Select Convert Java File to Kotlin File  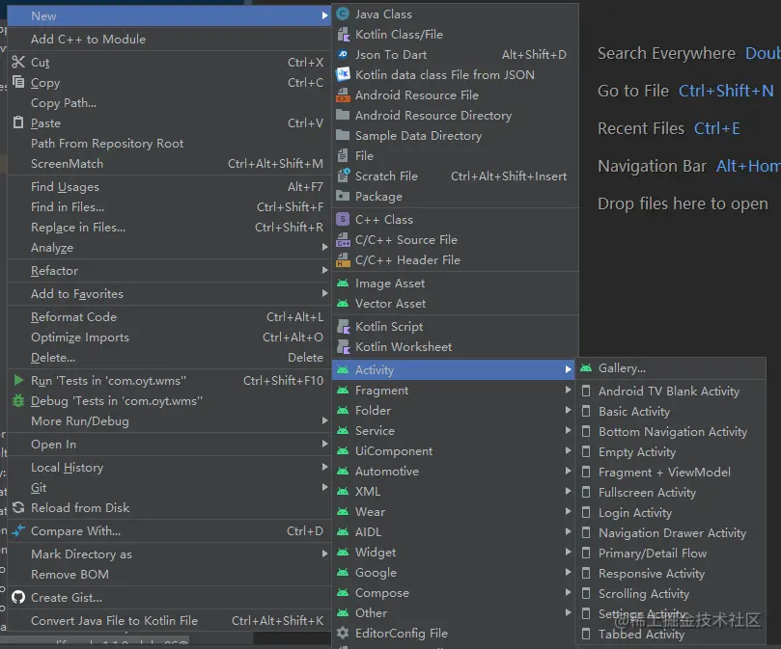pos(169,621)
